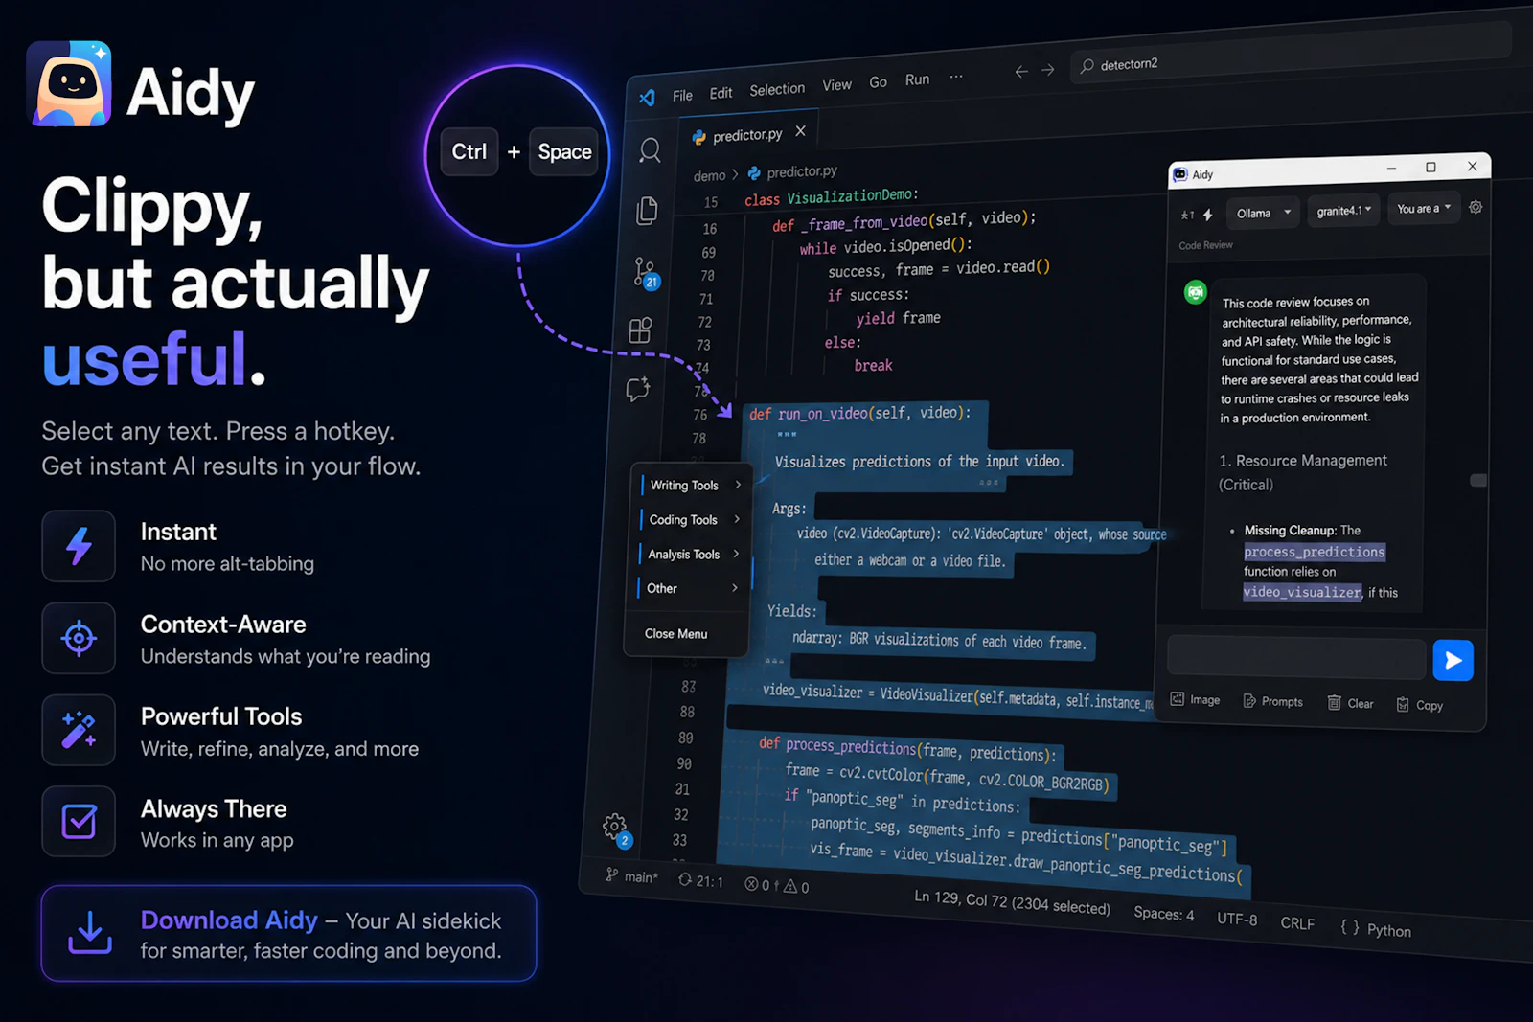
Task: Click the sync changes 21:1 indicator
Action: (x=700, y=880)
